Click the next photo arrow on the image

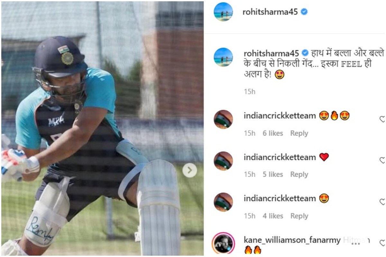[190, 170]
